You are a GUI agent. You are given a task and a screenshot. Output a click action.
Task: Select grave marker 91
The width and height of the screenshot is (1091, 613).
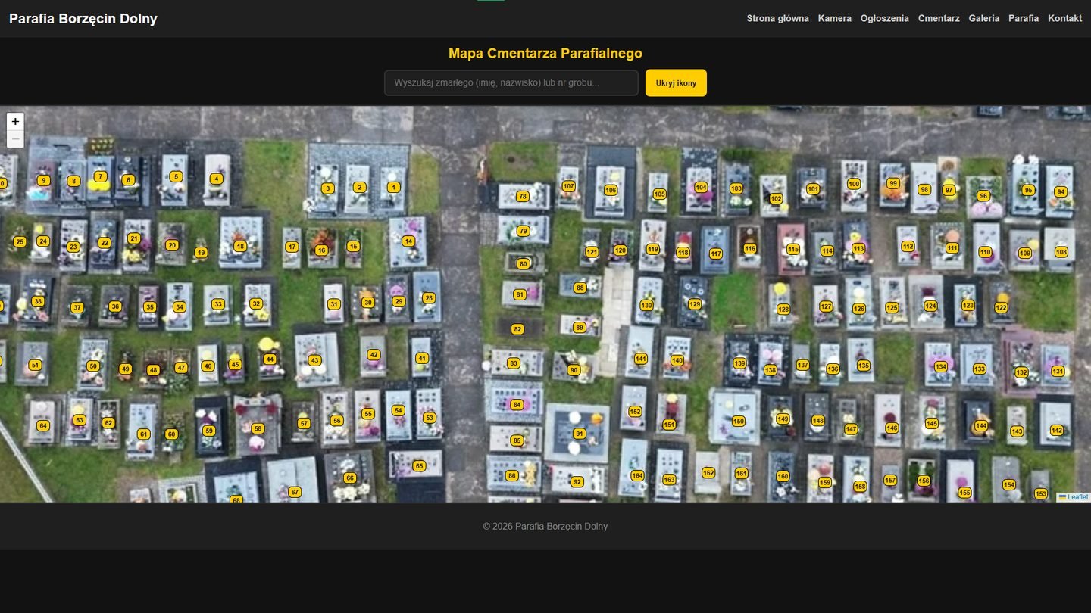pyautogui.click(x=580, y=434)
